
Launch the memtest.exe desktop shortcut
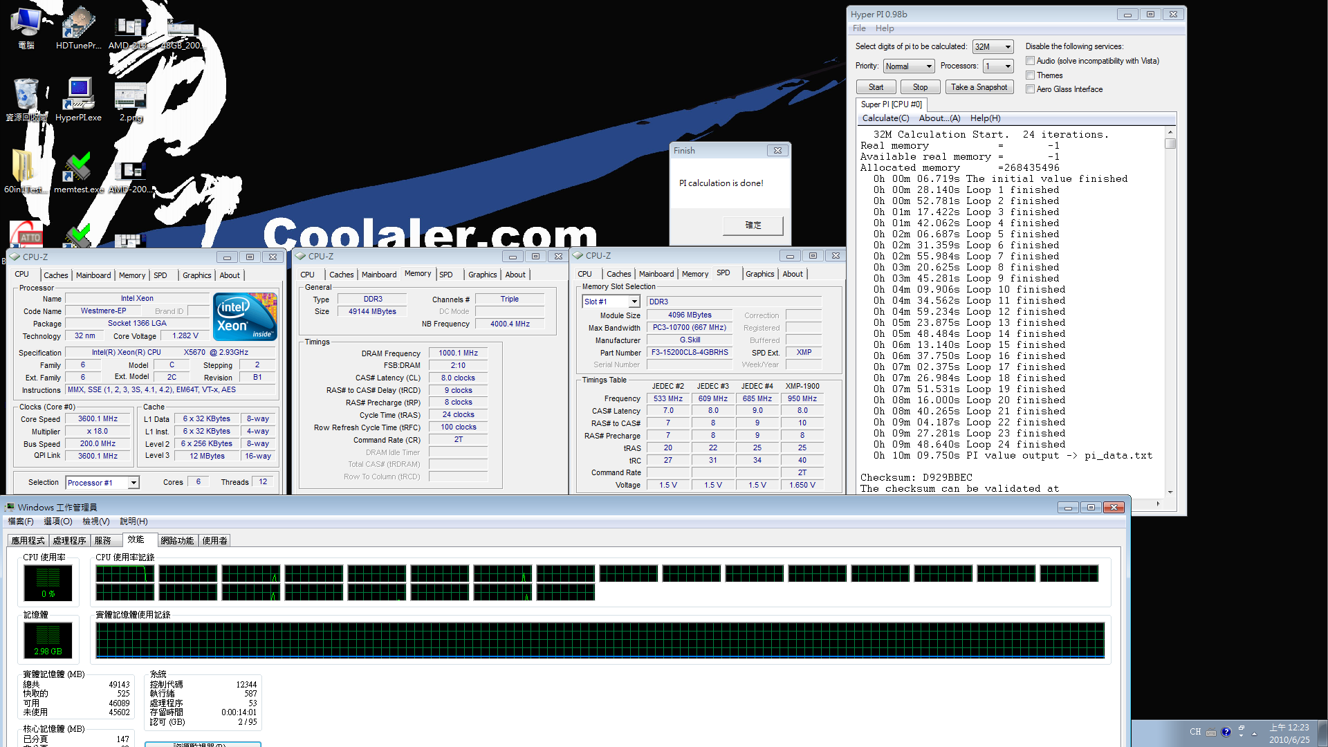point(78,173)
